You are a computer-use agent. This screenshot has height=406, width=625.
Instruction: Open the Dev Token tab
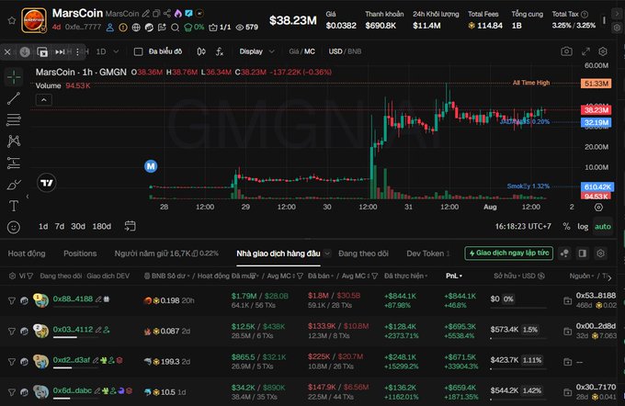tap(427, 254)
